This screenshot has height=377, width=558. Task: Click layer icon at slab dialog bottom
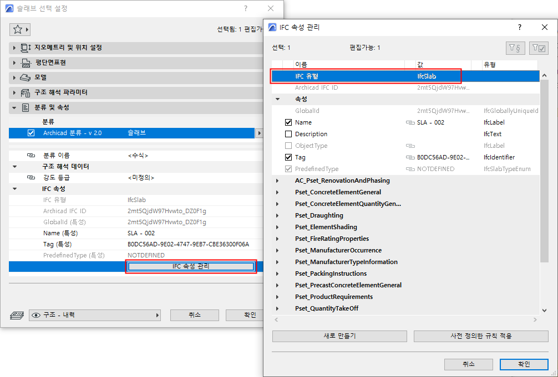click(17, 315)
